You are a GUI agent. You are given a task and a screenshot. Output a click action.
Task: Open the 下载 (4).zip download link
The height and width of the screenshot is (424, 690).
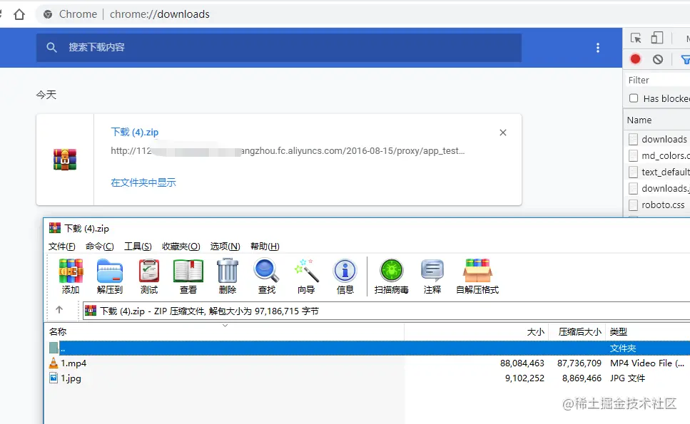coord(135,133)
